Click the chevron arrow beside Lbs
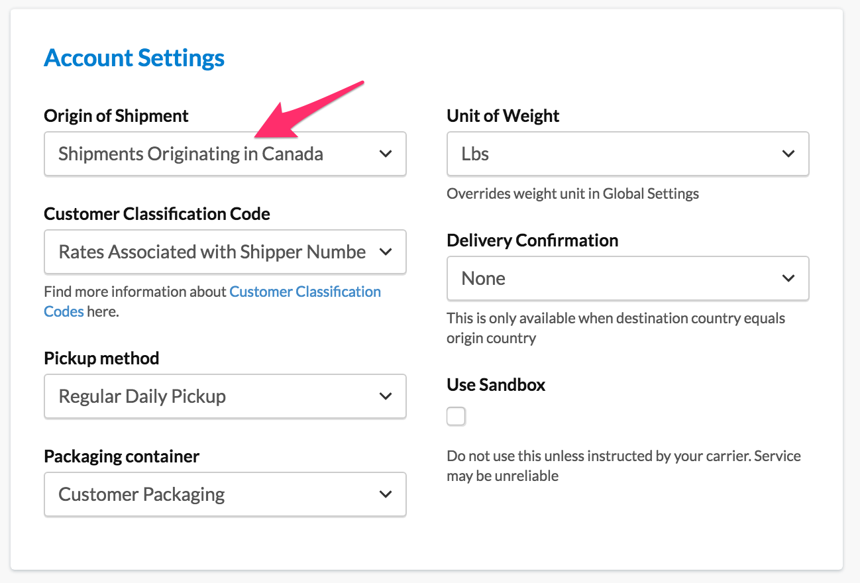860x583 pixels. tap(788, 154)
